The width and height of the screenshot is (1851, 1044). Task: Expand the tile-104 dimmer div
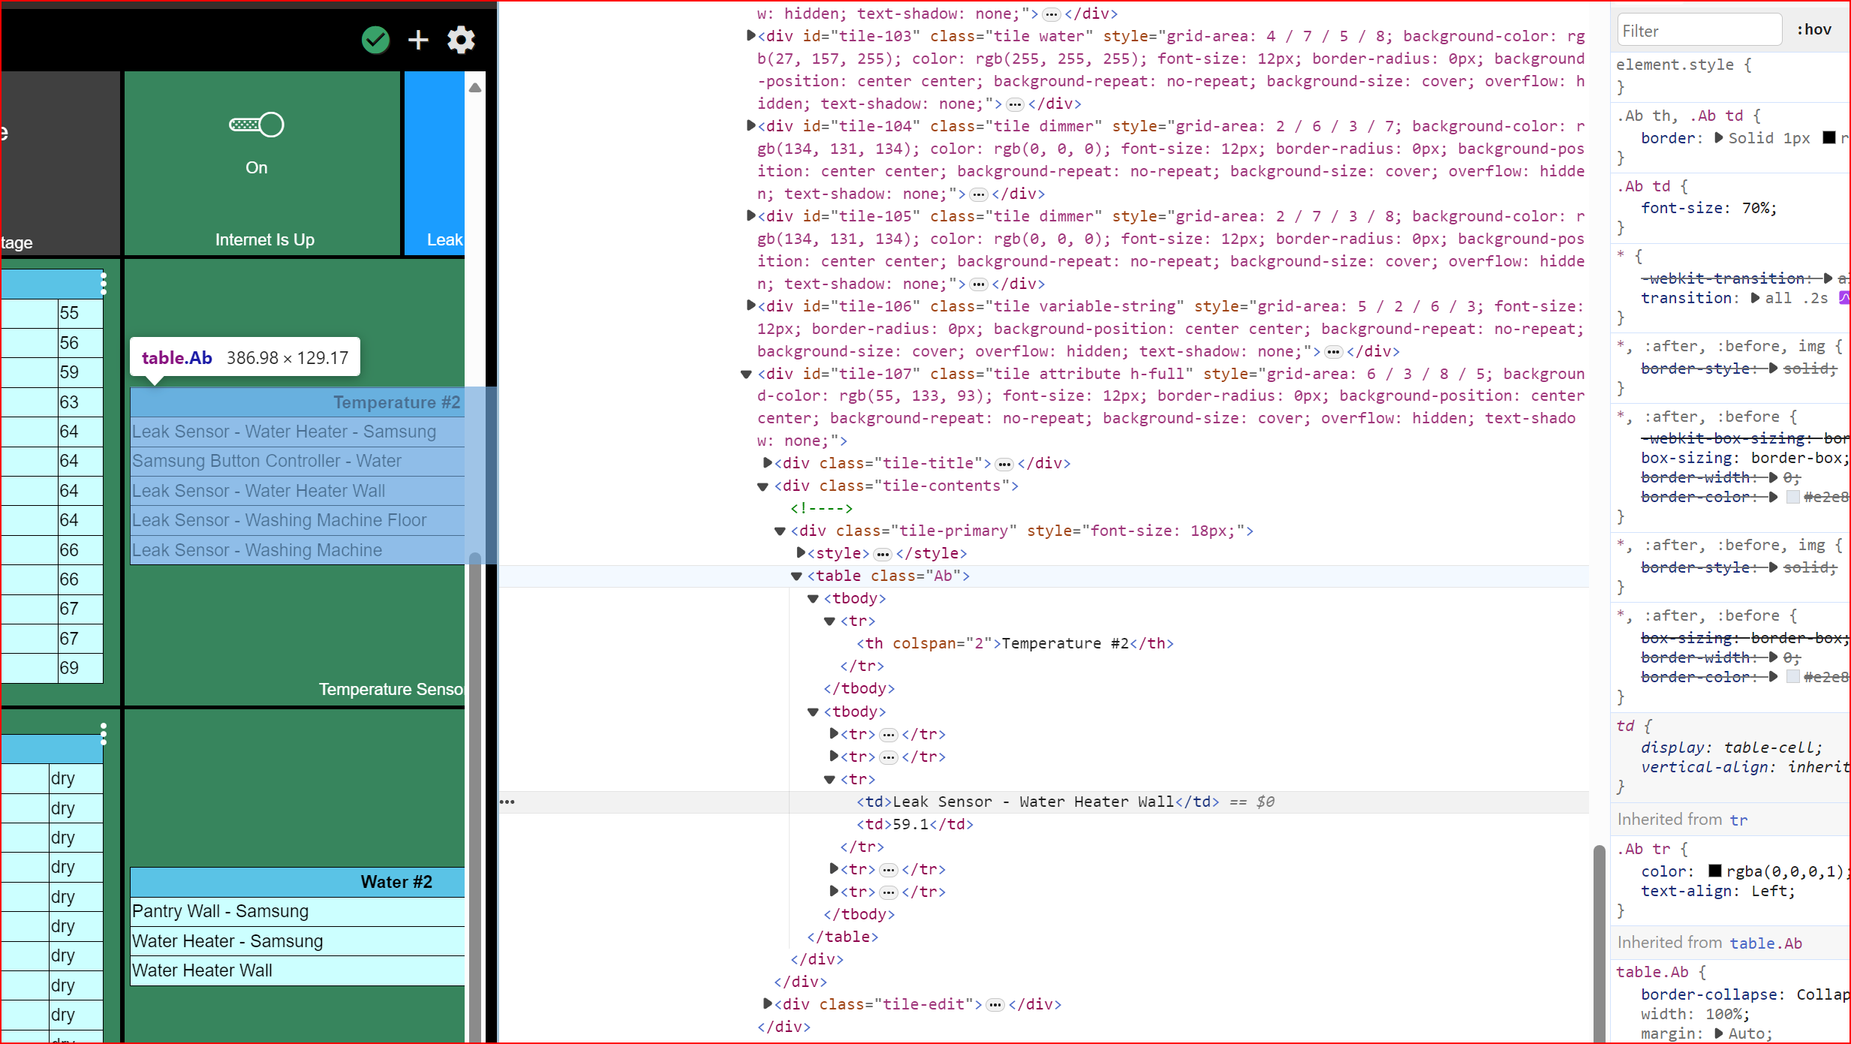[750, 125]
